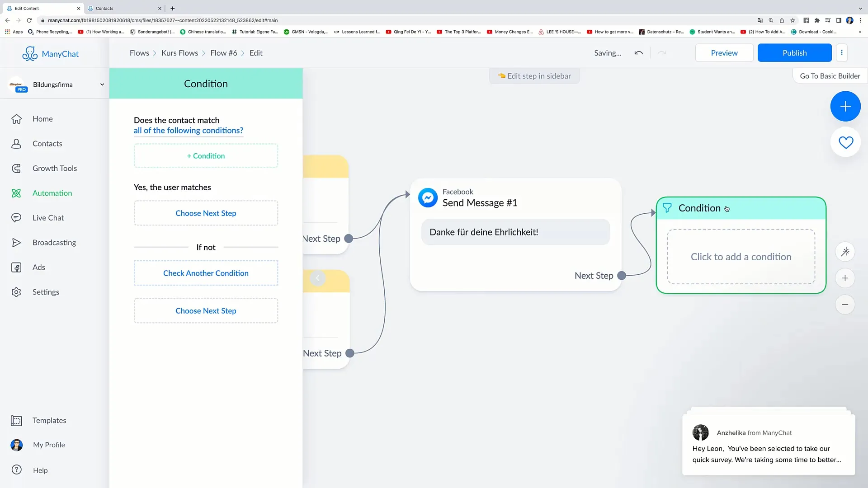Open Apps bookmarks shortcut
The width and height of the screenshot is (868, 488).
[14, 32]
